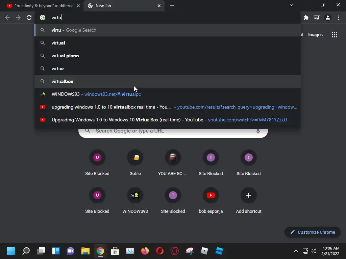
Task: Open the WINDOWS93 virtualpc history suggestion
Action: 168,94
